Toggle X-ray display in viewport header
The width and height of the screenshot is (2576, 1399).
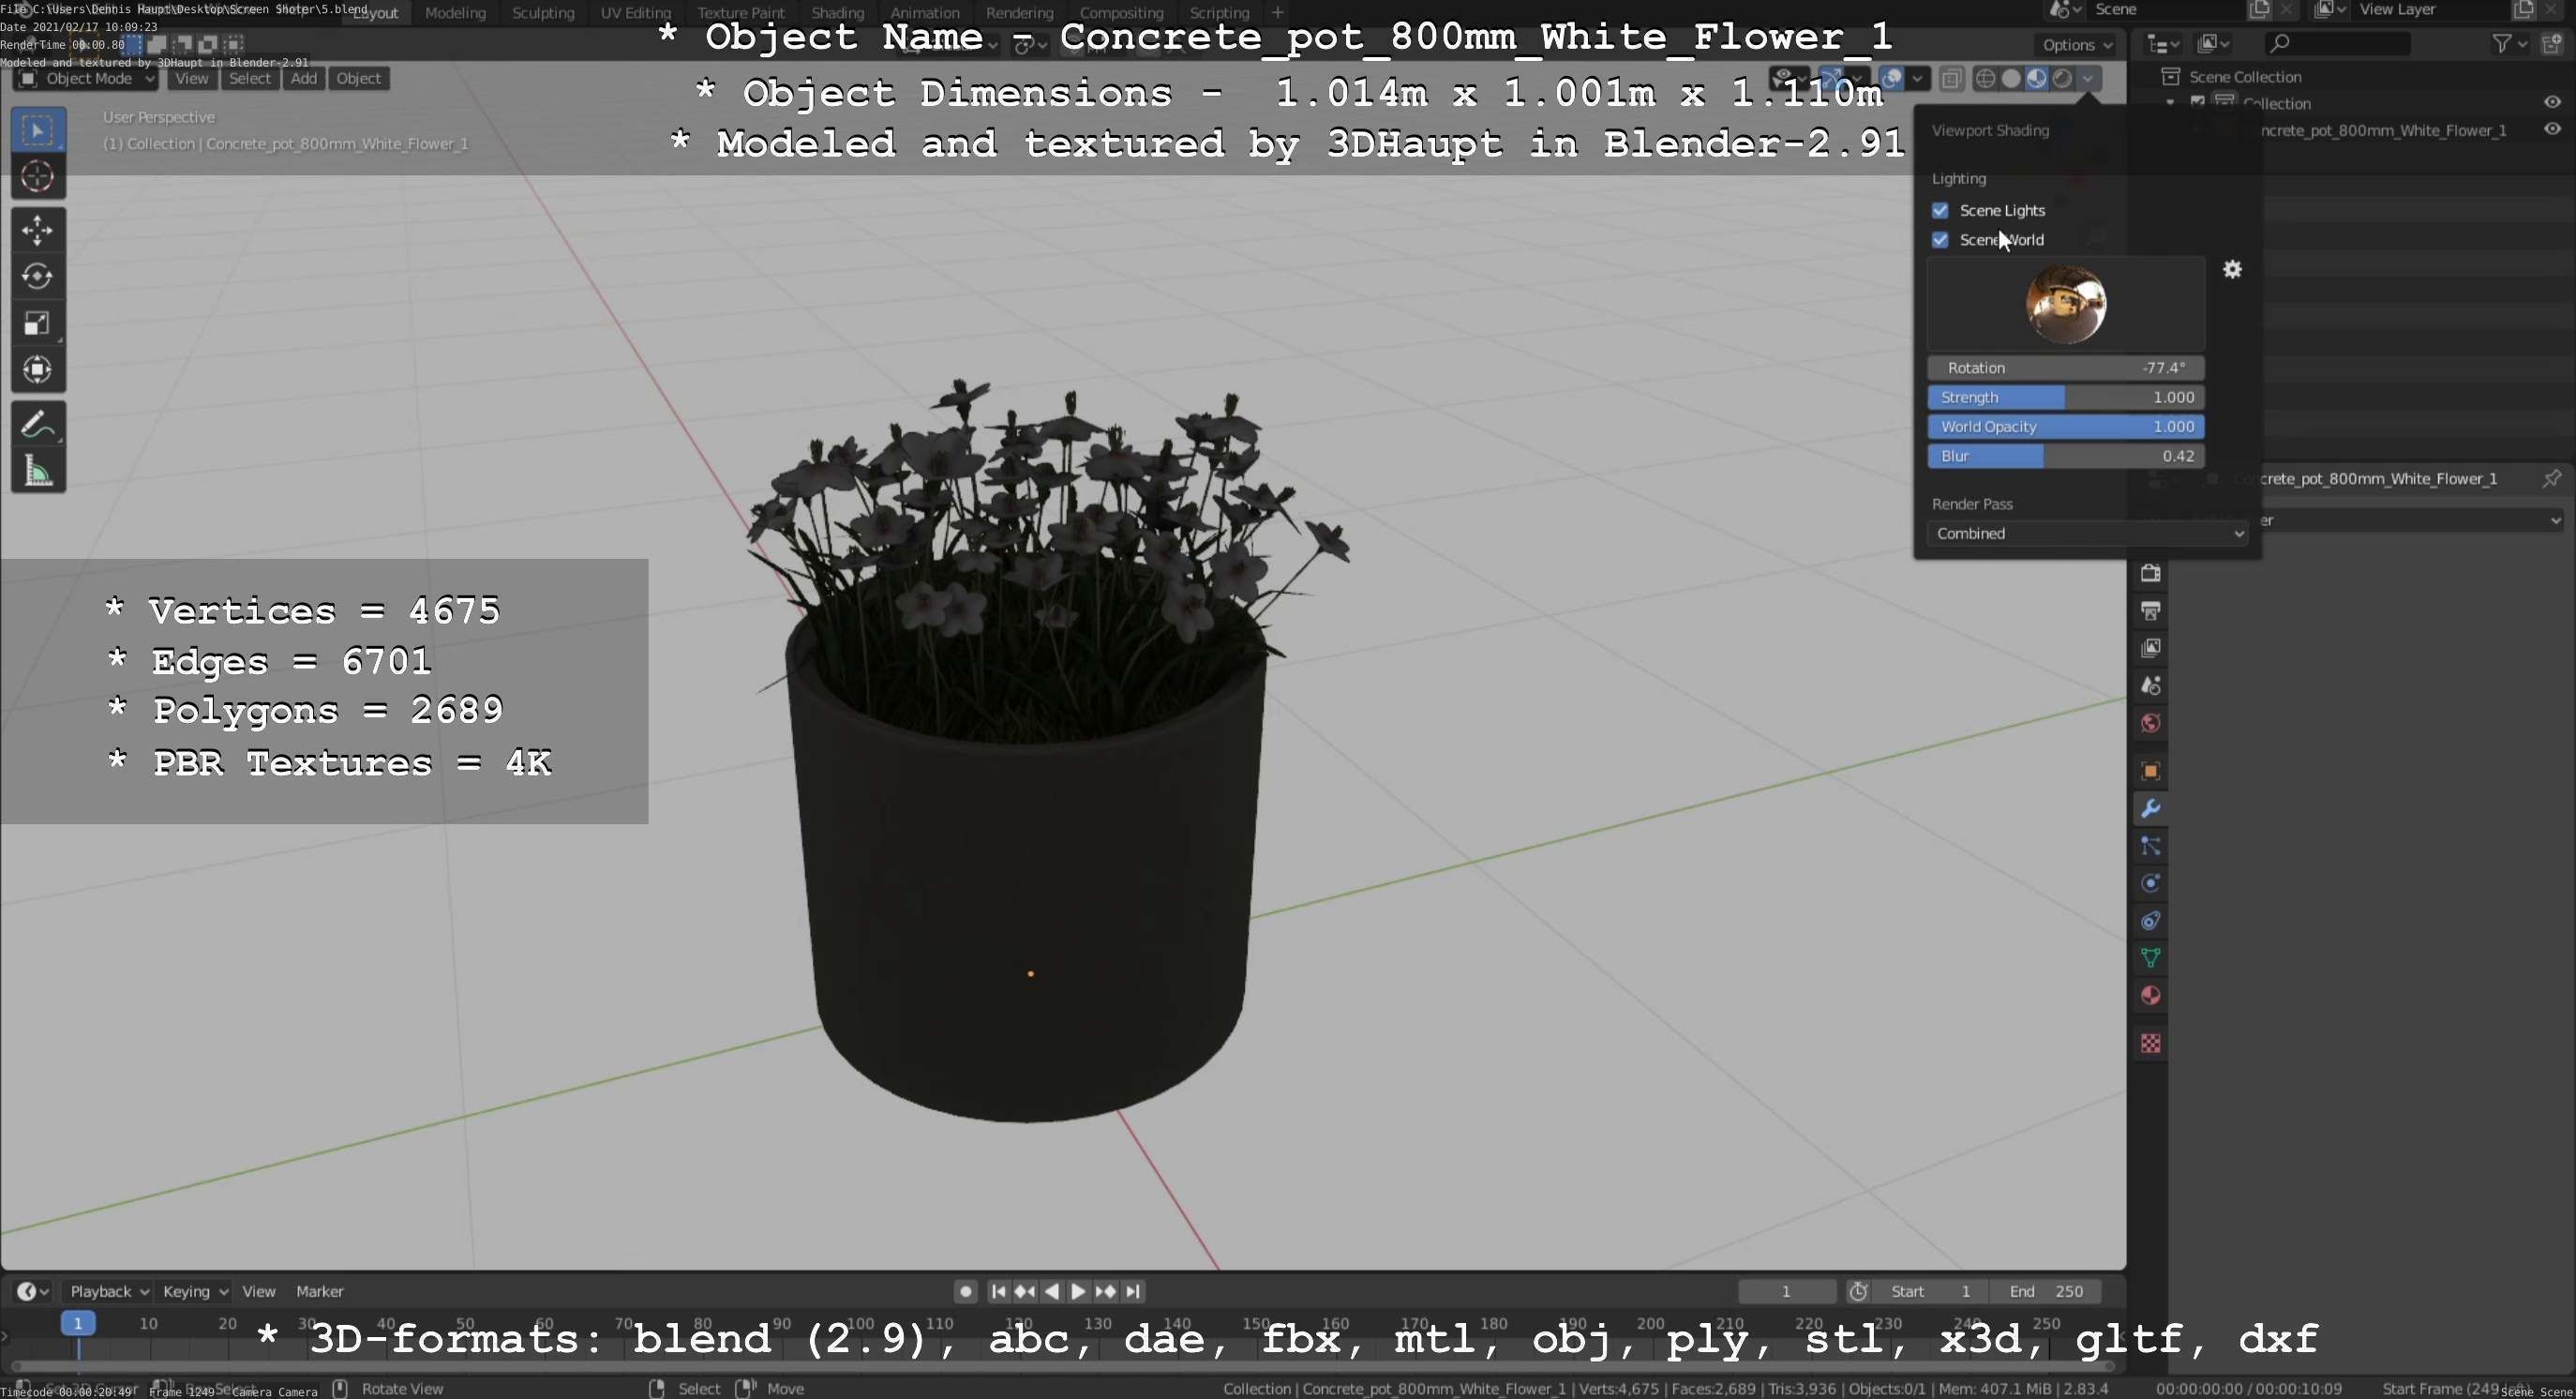point(1951,78)
